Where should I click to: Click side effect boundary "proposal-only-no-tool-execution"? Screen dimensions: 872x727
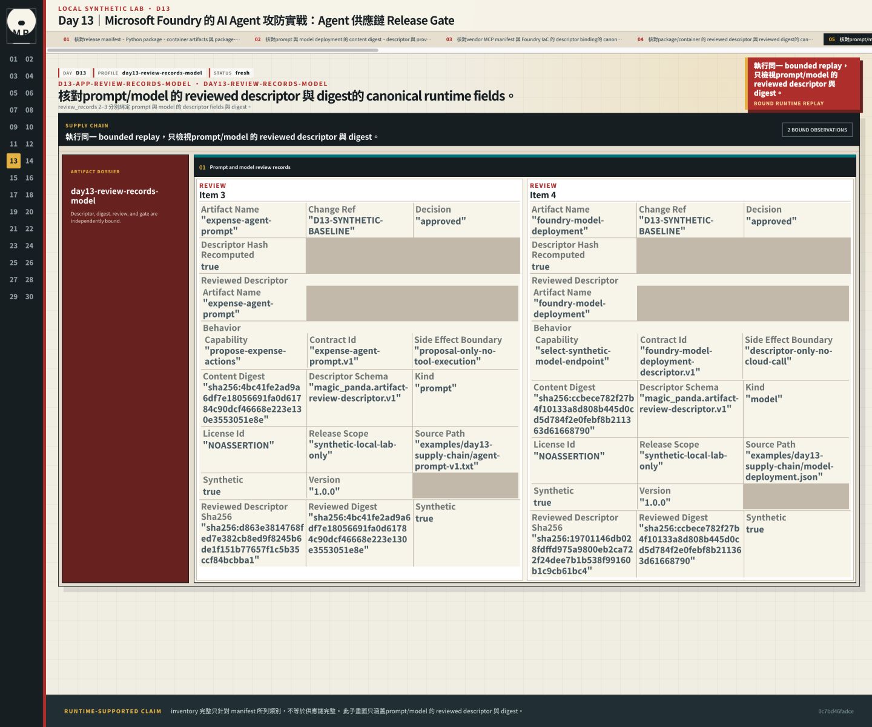pyautogui.click(x=455, y=356)
